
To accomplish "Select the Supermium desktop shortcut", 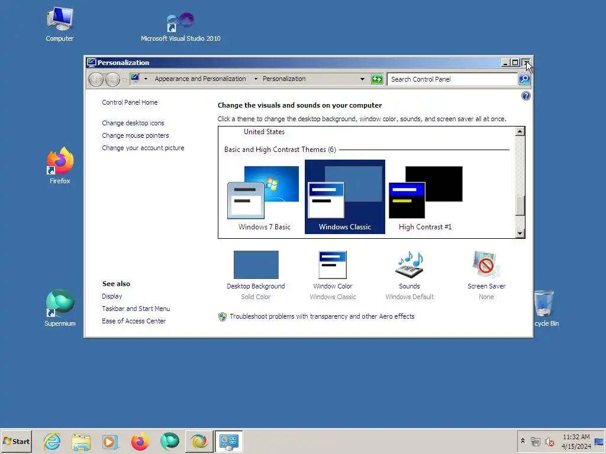I will (60, 308).
